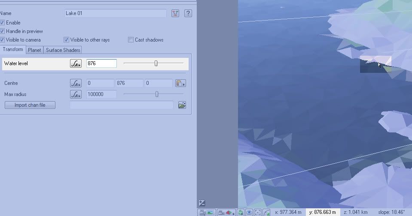The height and width of the screenshot is (216, 412).
Task: Toggle Handle in preview checkbox
Action: [x=3, y=31]
